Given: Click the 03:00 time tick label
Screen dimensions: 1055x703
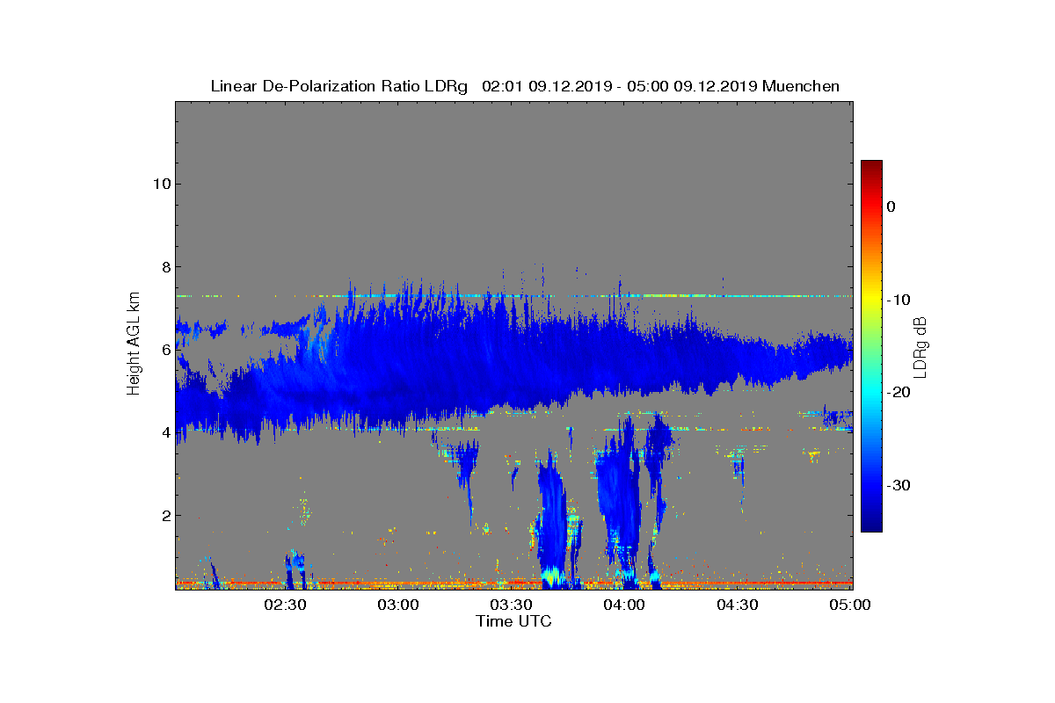Looking at the screenshot, I should 398,605.
